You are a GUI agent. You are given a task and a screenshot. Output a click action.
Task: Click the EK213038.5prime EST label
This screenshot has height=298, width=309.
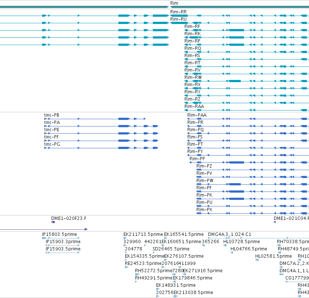(193, 293)
